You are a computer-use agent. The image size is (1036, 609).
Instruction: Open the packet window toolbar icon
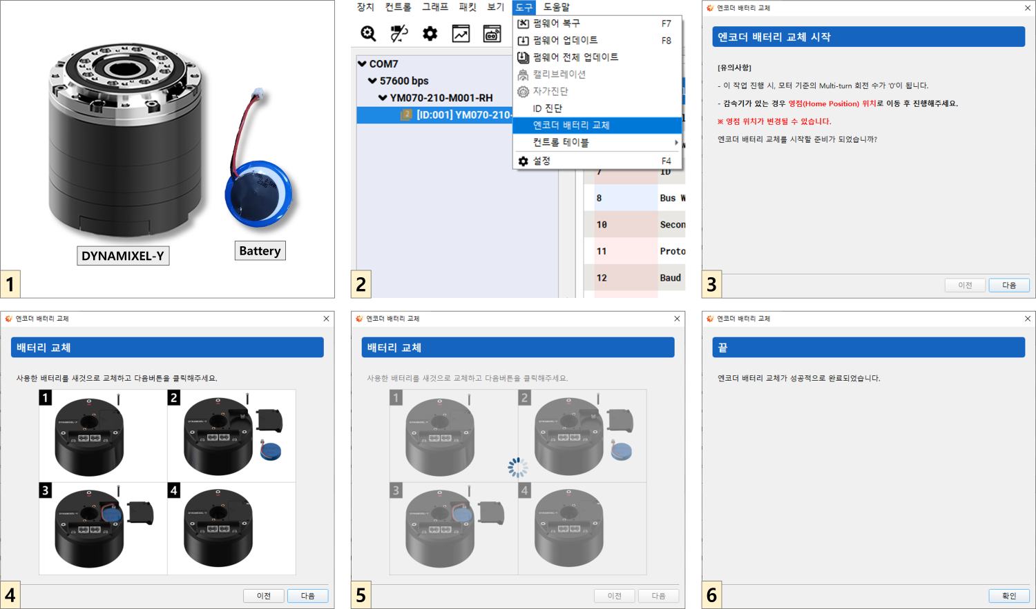coord(492,33)
